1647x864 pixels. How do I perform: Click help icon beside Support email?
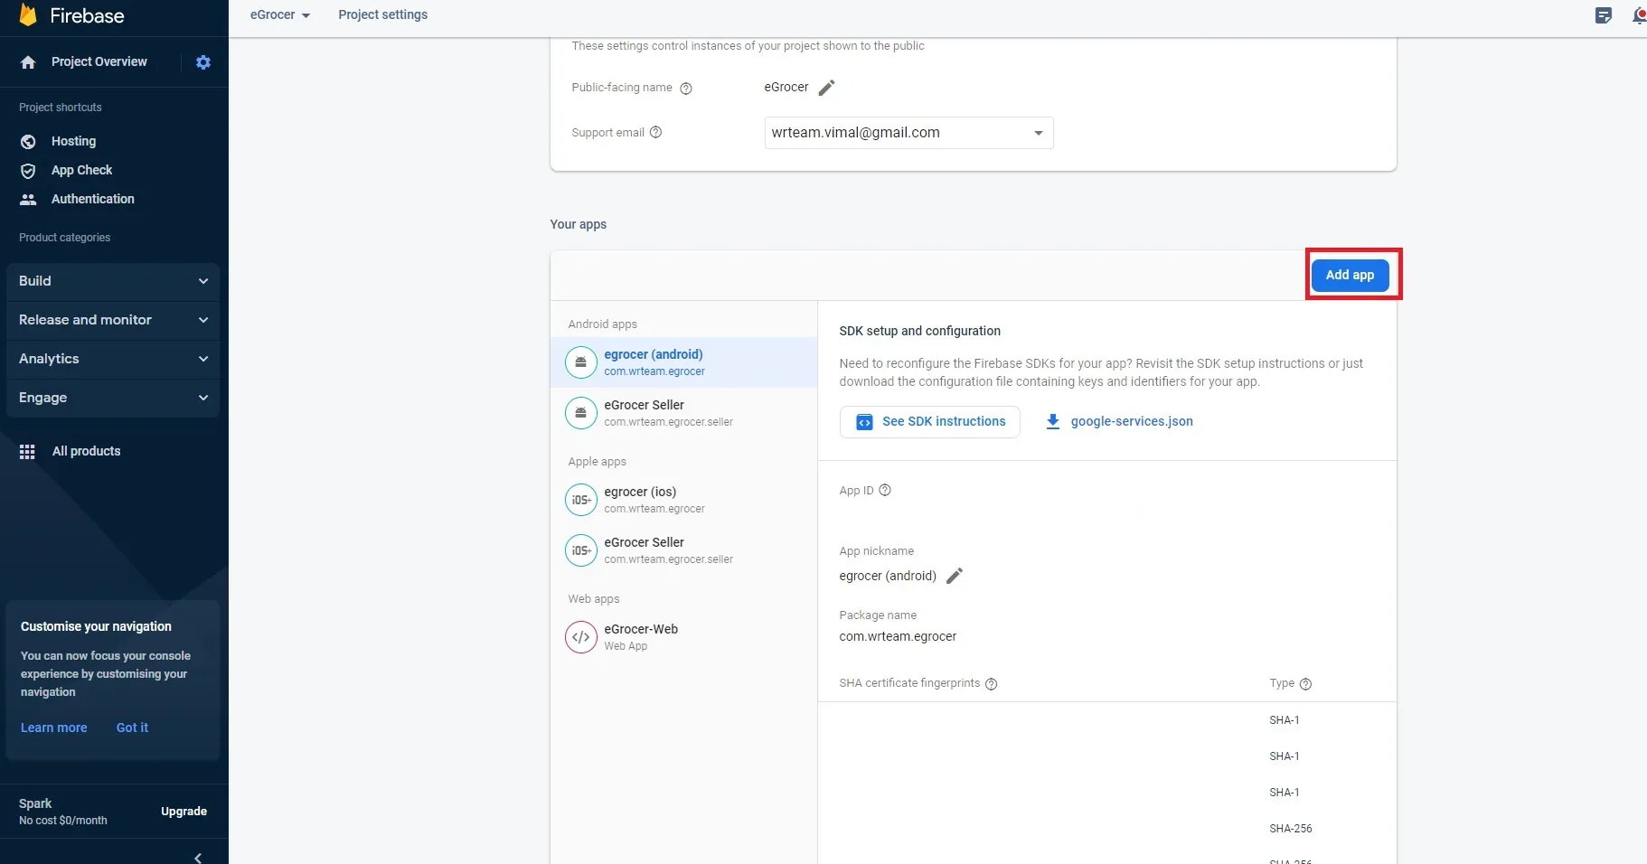[x=656, y=132]
